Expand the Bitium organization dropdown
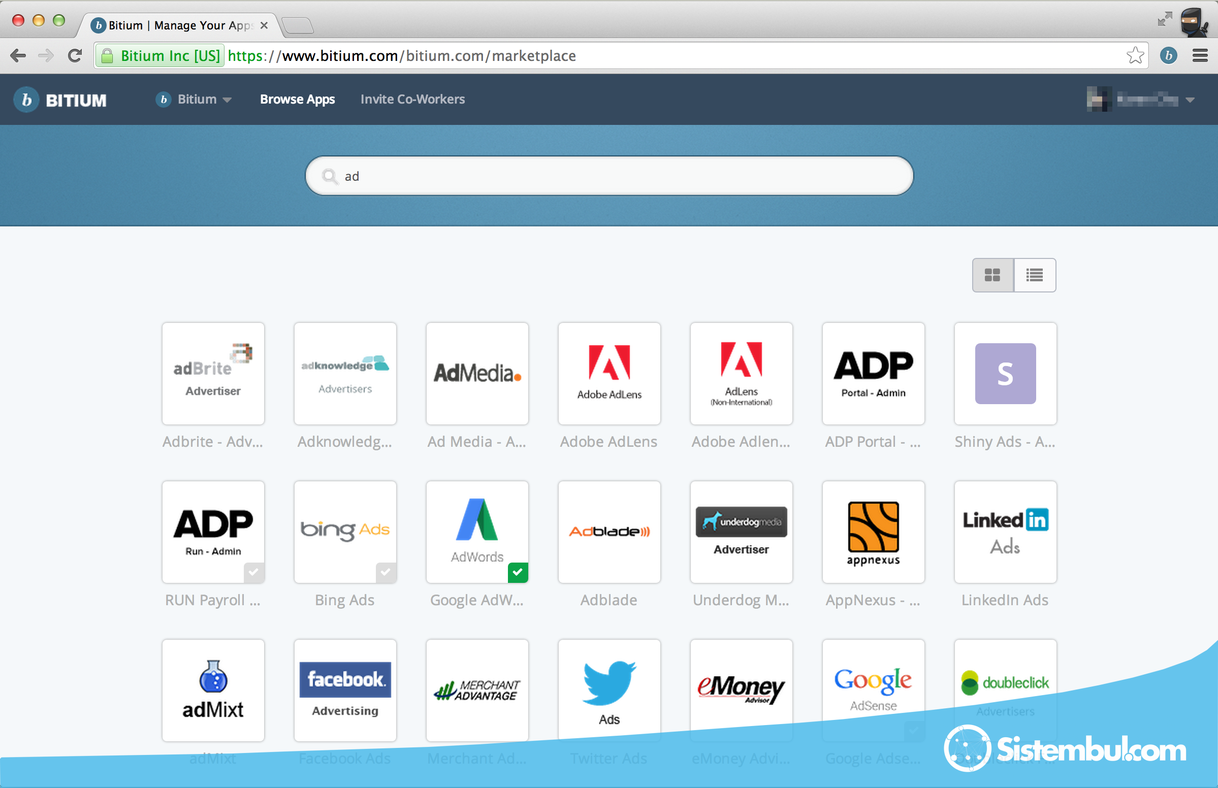1218x788 pixels. (x=194, y=100)
